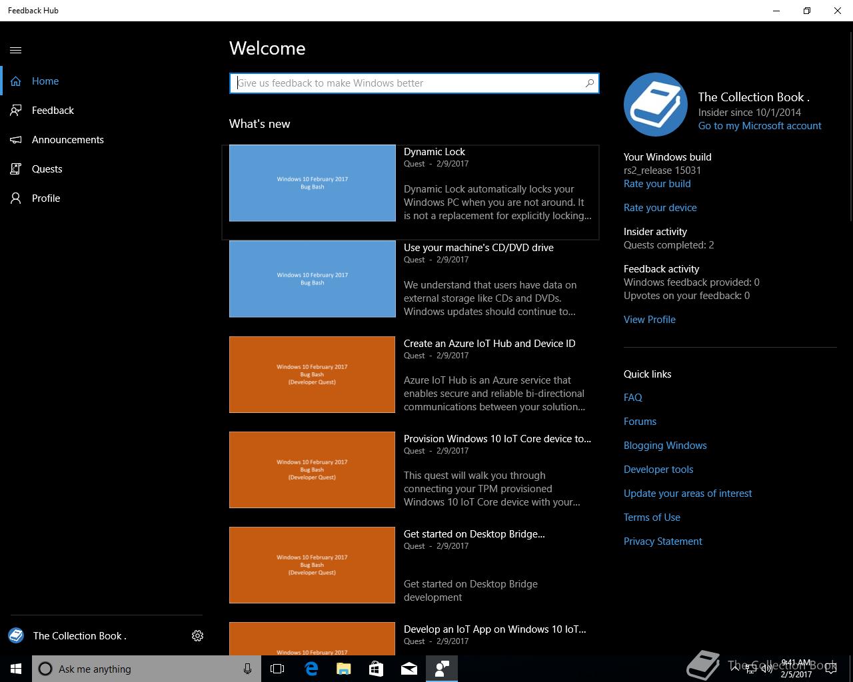Open Terms of Use link
The width and height of the screenshot is (853, 682).
tap(652, 517)
